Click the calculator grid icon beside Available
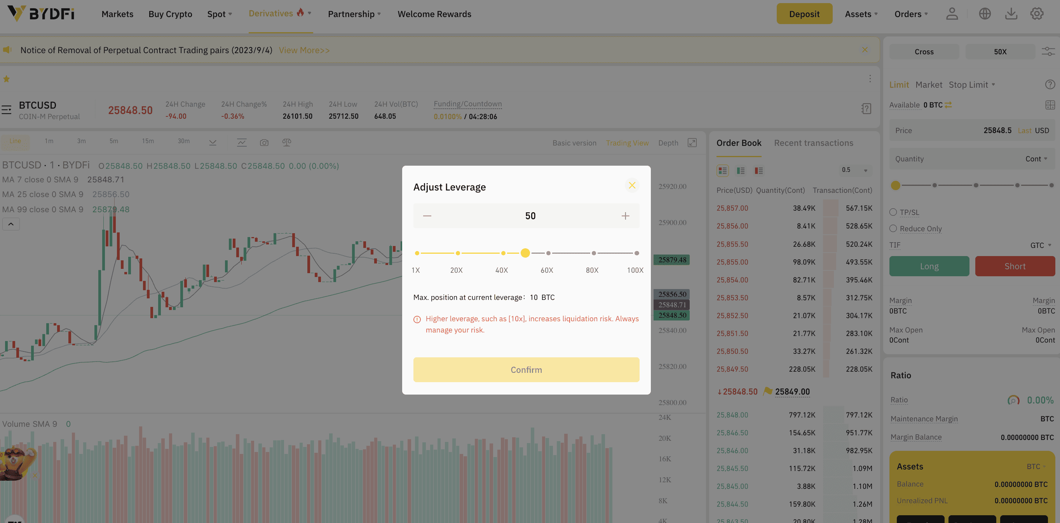Viewport: 1060px width, 523px height. pyautogui.click(x=1050, y=105)
